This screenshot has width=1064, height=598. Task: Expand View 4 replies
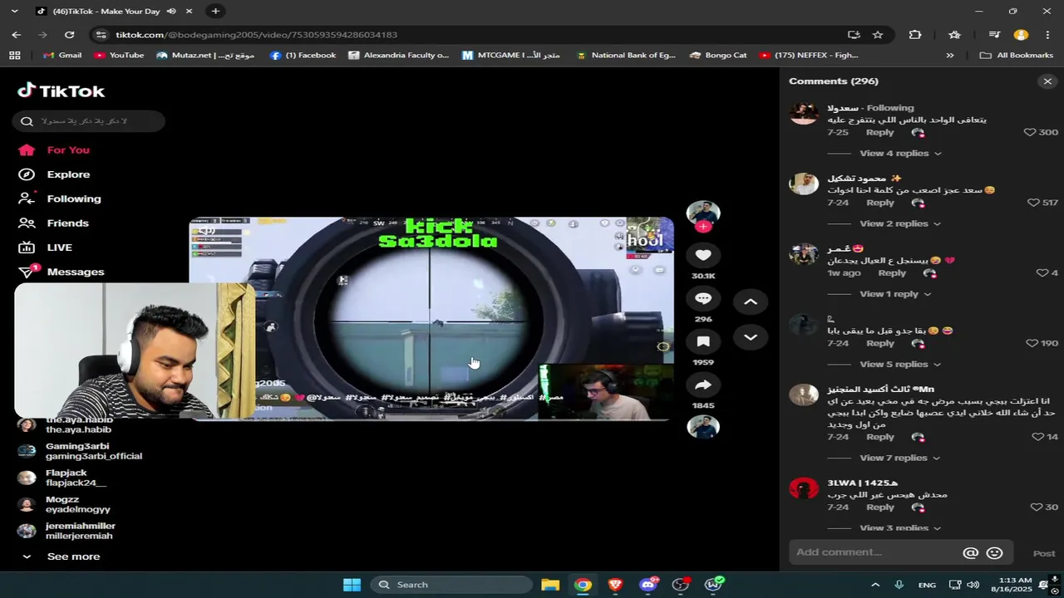pyautogui.click(x=900, y=154)
